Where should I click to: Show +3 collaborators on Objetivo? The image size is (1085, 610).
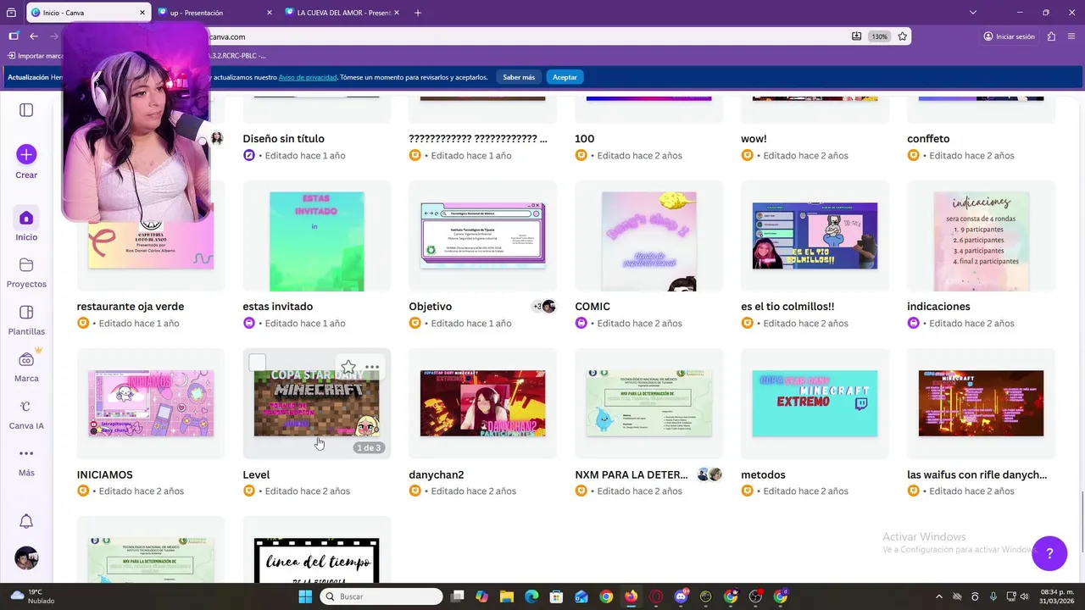(537, 307)
